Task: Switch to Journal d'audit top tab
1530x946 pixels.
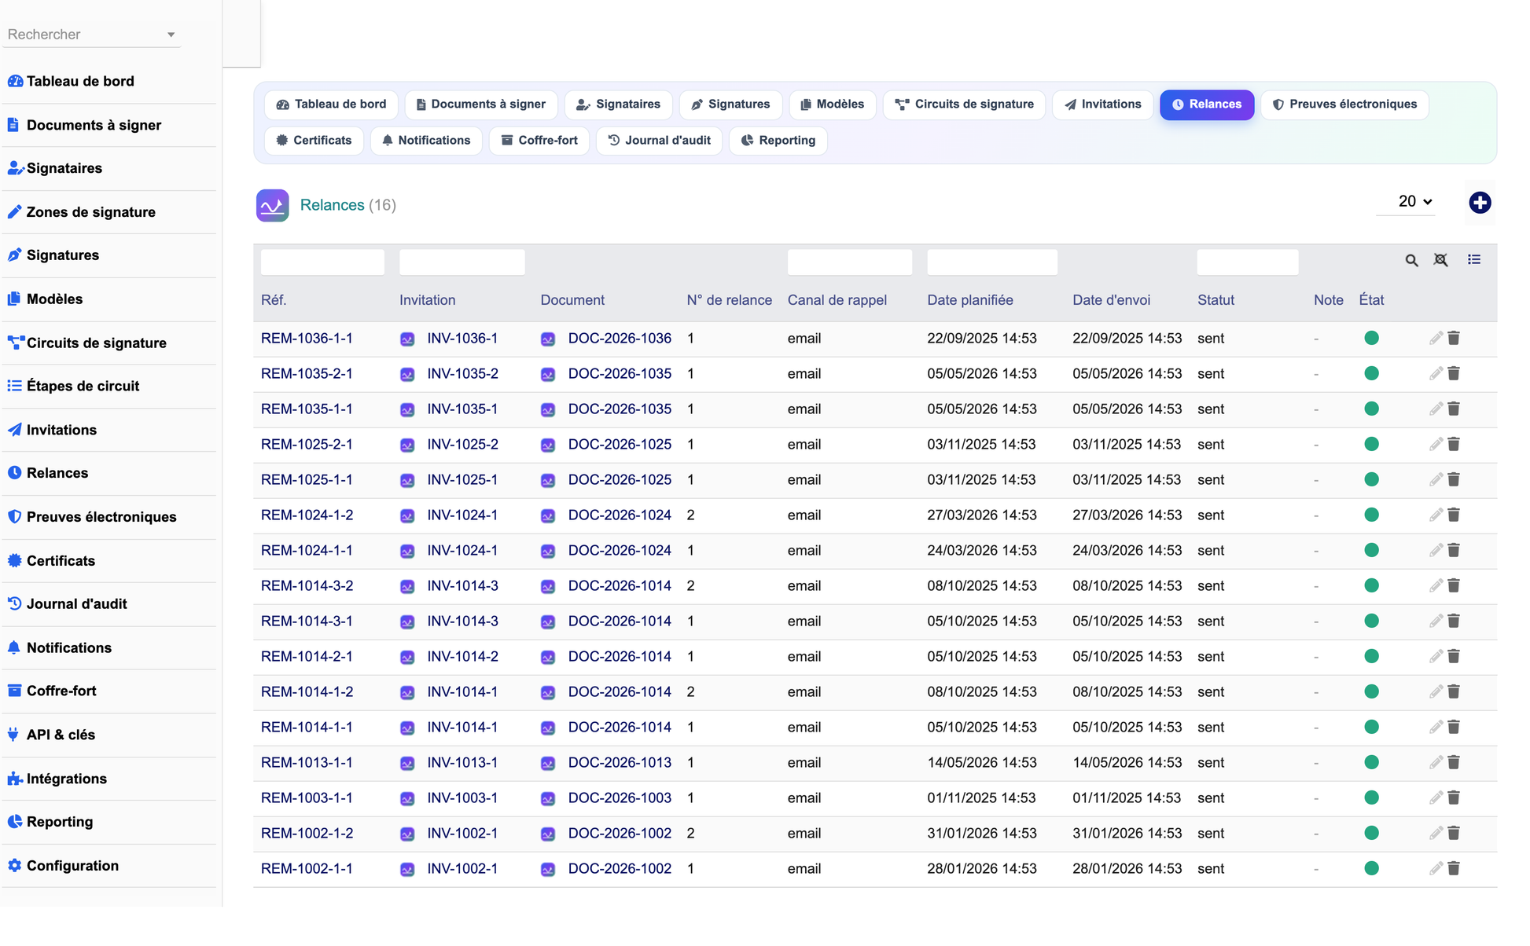Action: (x=659, y=141)
